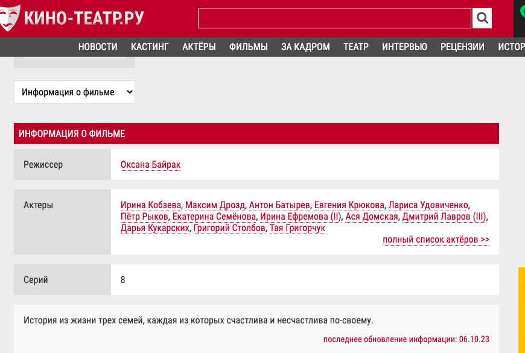Image resolution: width=525 pixels, height=353 pixels.
Task: Select «Фильмы» in the navigation bar
Action: tap(248, 47)
